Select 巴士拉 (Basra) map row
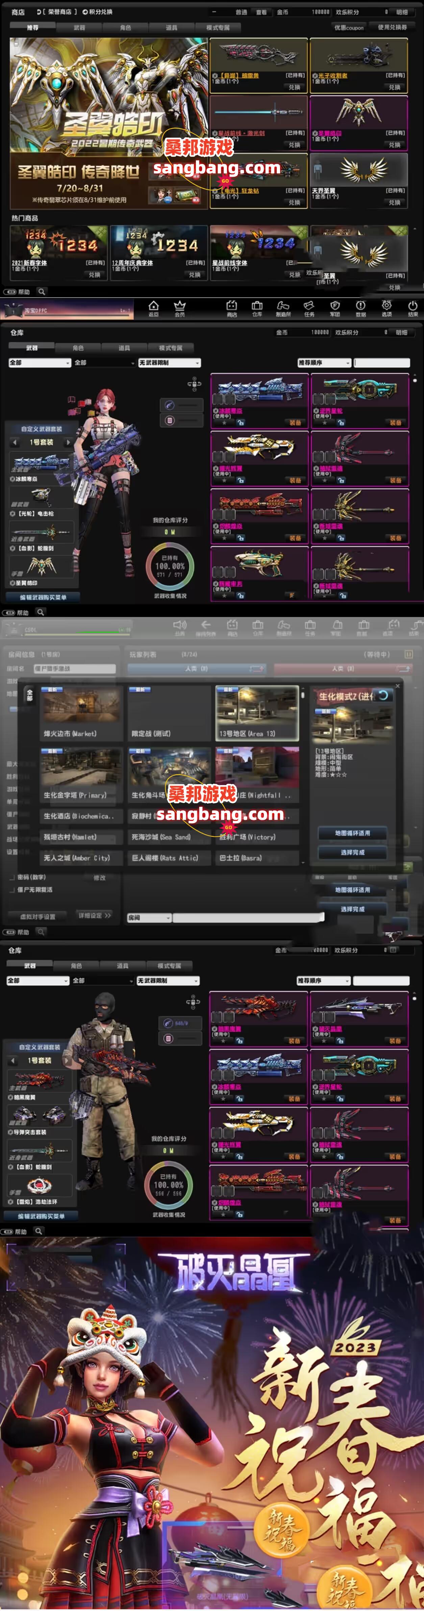The height and width of the screenshot is (1611, 424). click(x=257, y=858)
